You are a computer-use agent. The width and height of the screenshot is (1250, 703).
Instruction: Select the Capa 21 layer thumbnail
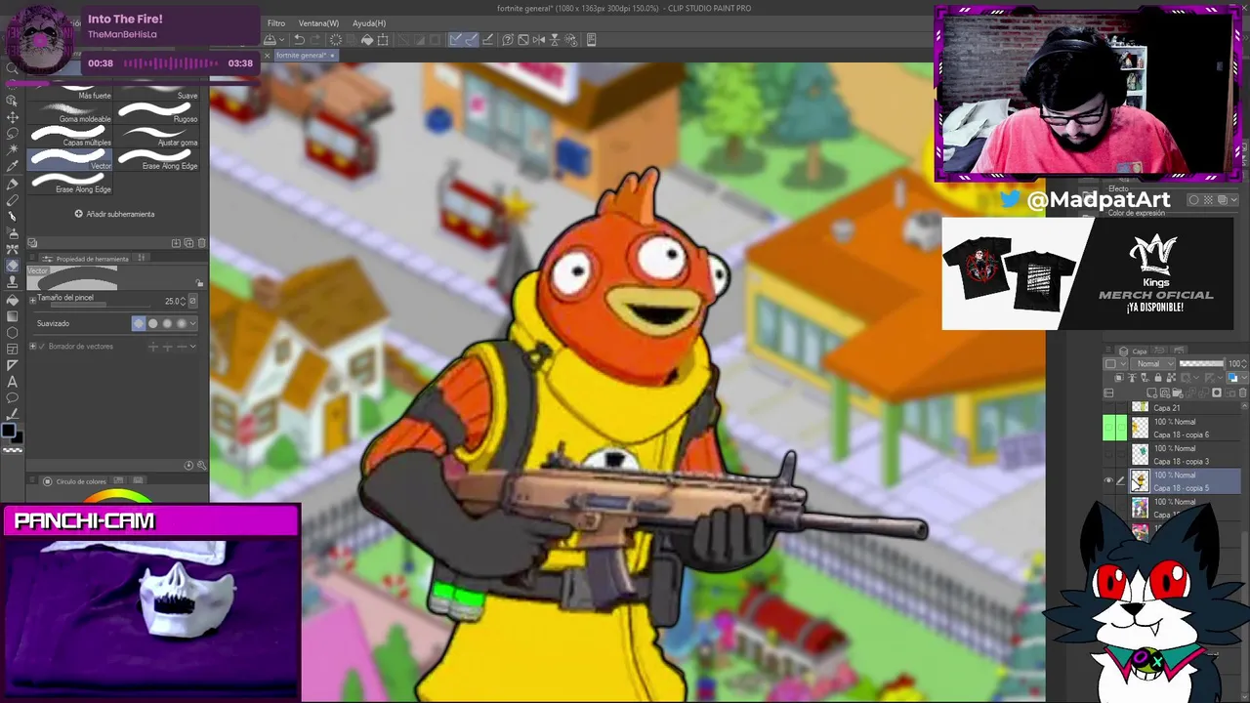point(1140,407)
